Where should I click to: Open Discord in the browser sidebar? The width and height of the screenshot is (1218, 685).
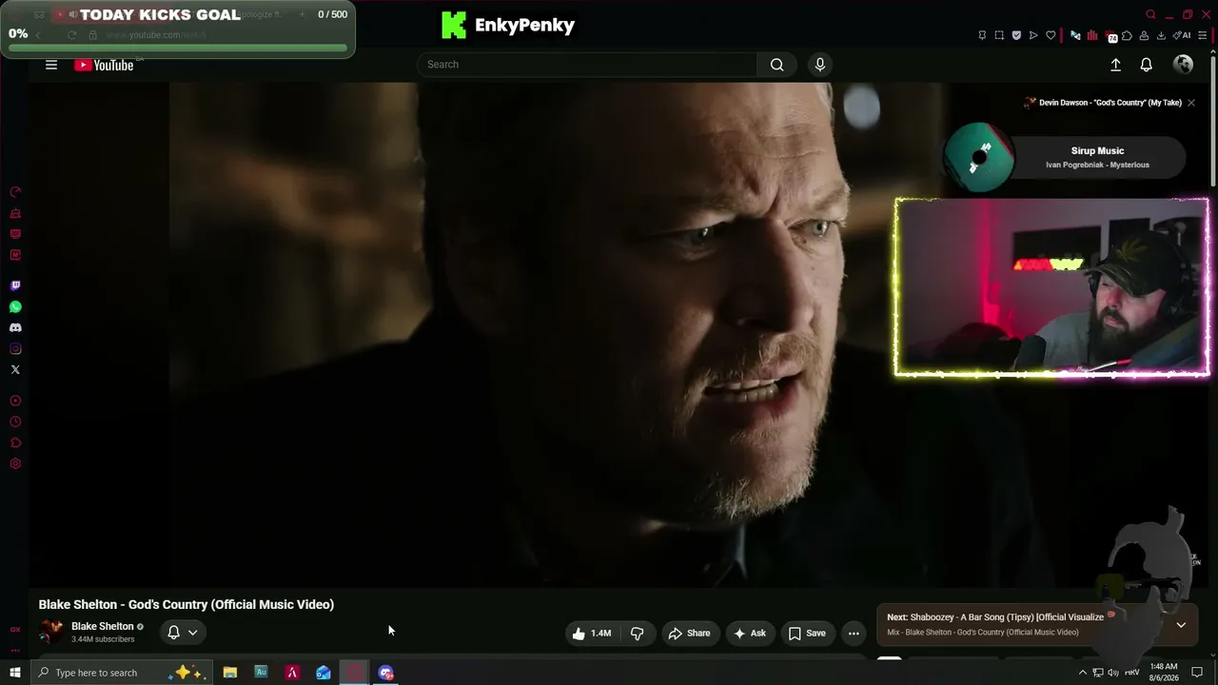tap(15, 327)
